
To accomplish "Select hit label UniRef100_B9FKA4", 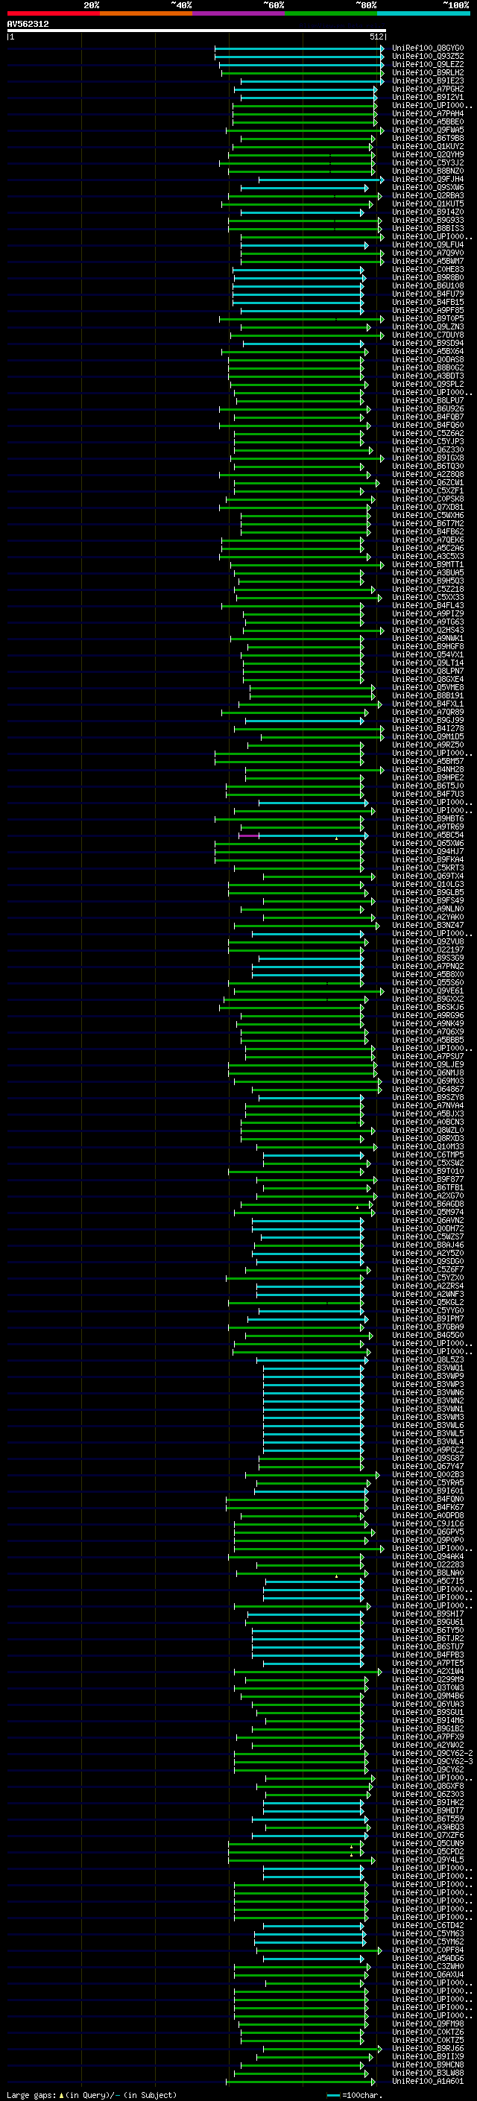I will [428, 859].
